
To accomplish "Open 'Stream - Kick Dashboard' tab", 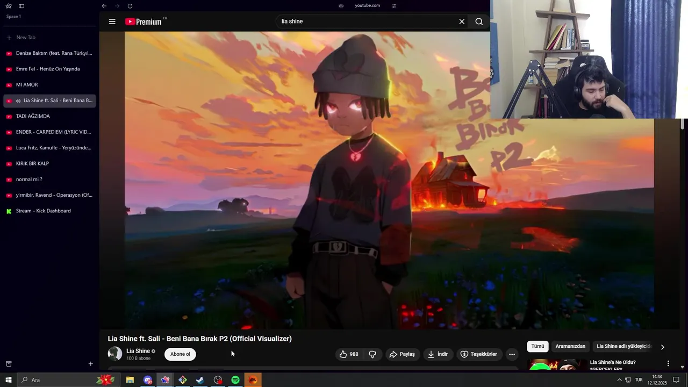I will pyautogui.click(x=49, y=211).
